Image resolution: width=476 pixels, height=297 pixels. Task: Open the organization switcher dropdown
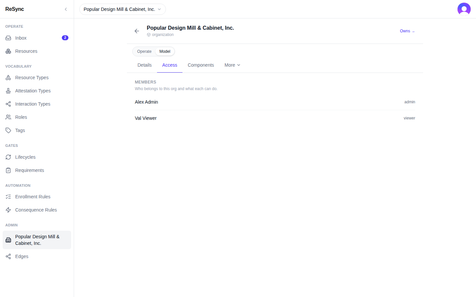pyautogui.click(x=122, y=9)
